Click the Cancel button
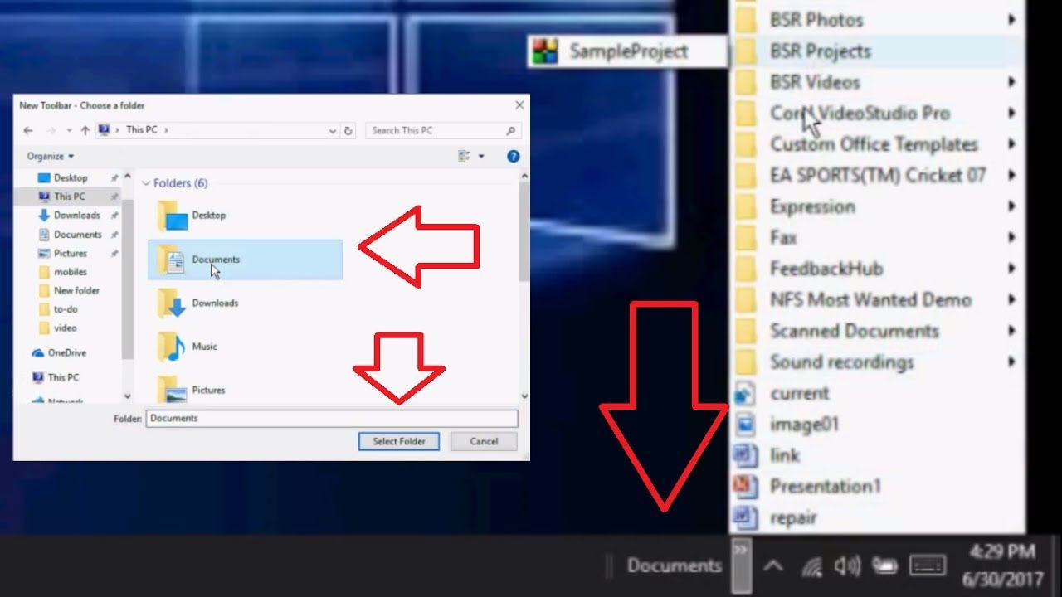 pyautogui.click(x=484, y=441)
